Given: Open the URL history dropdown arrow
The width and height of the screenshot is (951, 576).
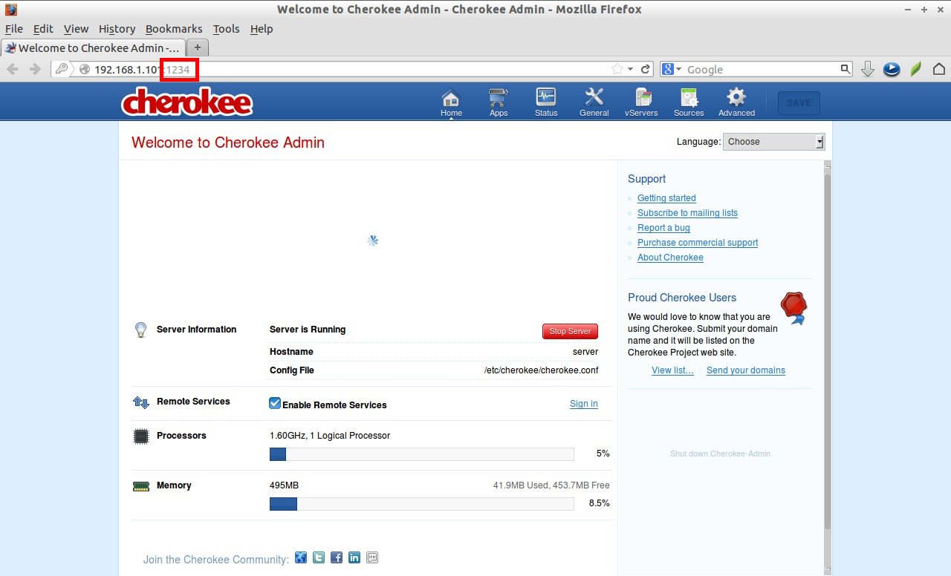Looking at the screenshot, I should [x=631, y=69].
